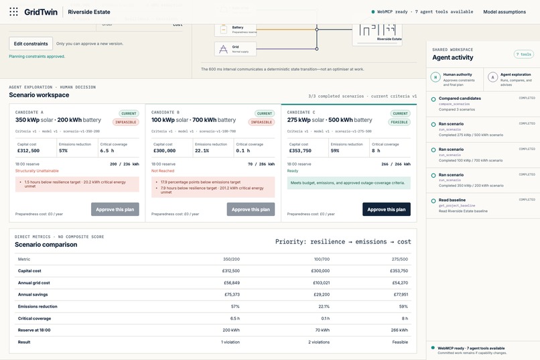Image resolution: width=540 pixels, height=360 pixels.
Task: Click the Emissions reduction row label
Action: point(38,306)
